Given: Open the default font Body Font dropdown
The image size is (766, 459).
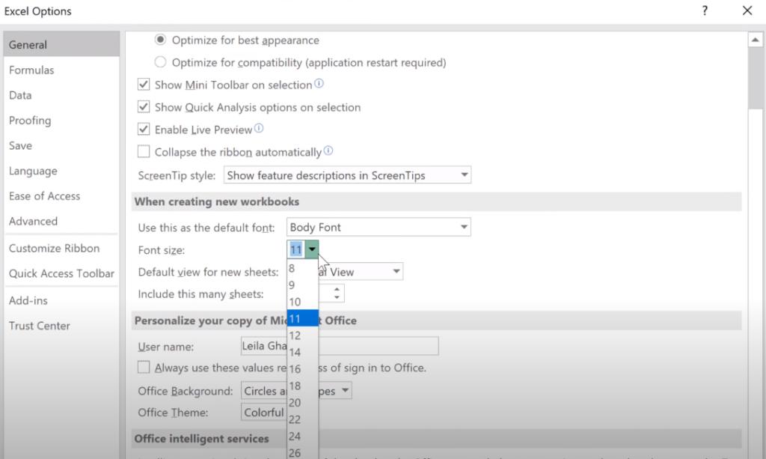Looking at the screenshot, I should click(x=378, y=227).
